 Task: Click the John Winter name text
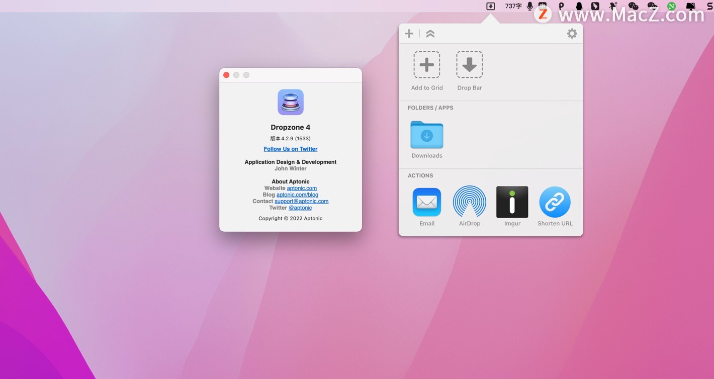pyautogui.click(x=291, y=168)
